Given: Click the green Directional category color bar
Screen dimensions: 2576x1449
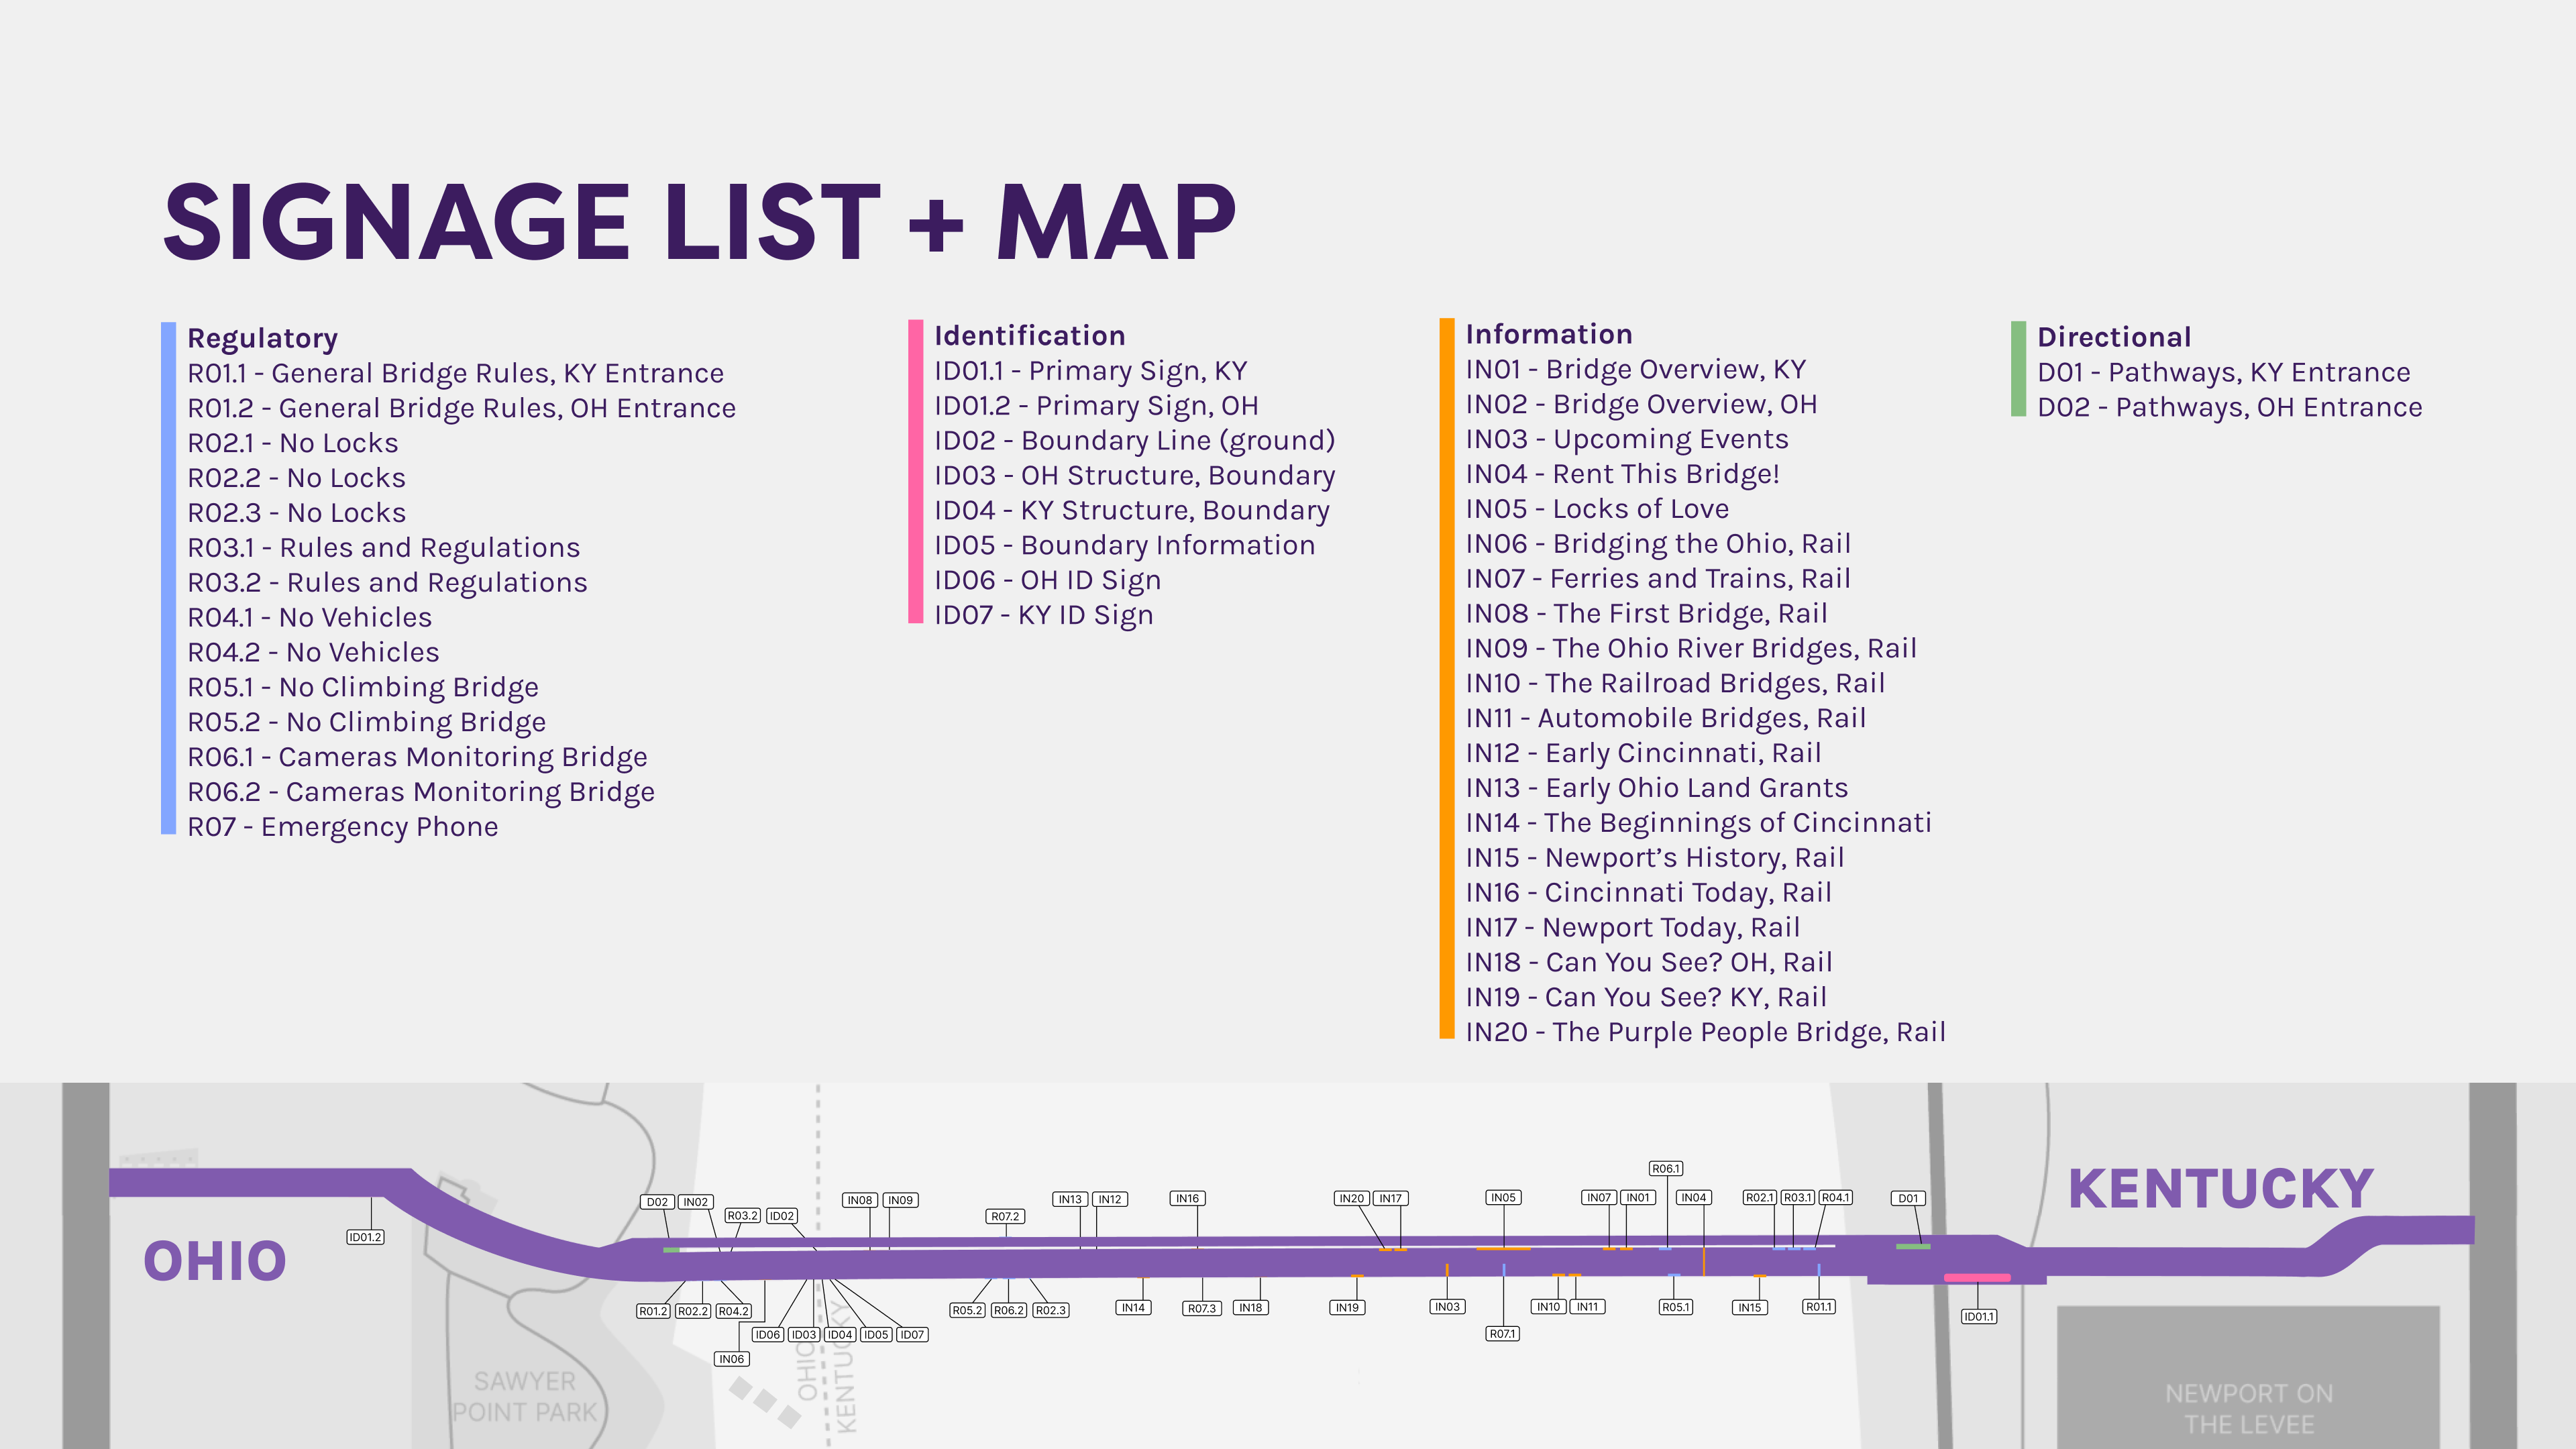Looking at the screenshot, I should pos(2018,368).
